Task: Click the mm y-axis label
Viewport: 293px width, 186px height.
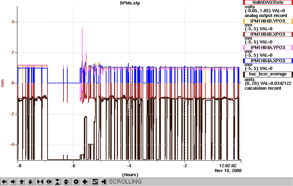Action: coord(2,83)
